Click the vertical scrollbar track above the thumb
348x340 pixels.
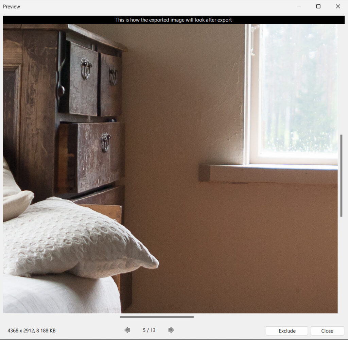341,78
